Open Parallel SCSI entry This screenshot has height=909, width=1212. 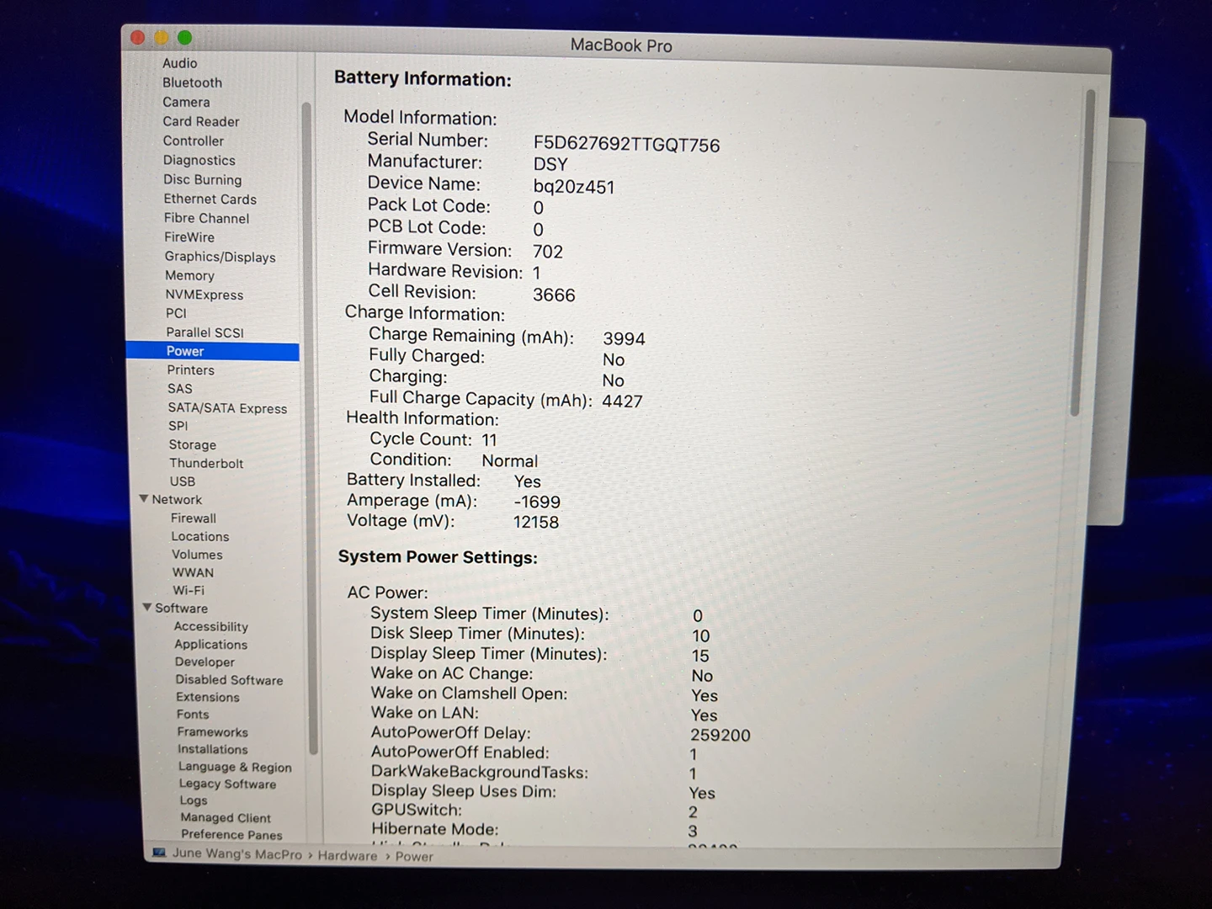pyautogui.click(x=205, y=332)
